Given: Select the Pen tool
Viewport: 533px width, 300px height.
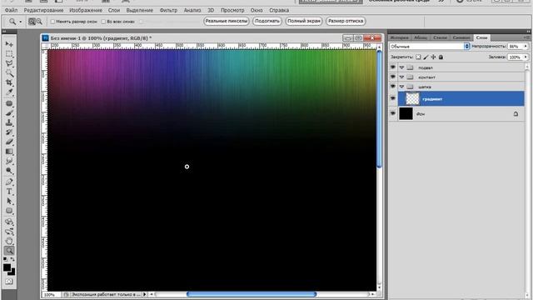Looking at the screenshot, I should (x=9, y=182).
